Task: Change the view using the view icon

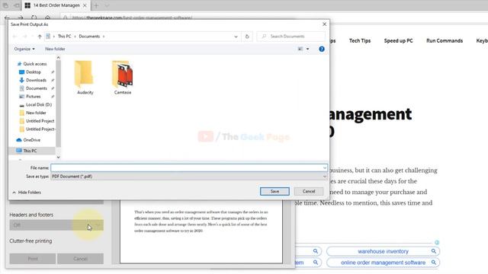Action: pos(300,49)
